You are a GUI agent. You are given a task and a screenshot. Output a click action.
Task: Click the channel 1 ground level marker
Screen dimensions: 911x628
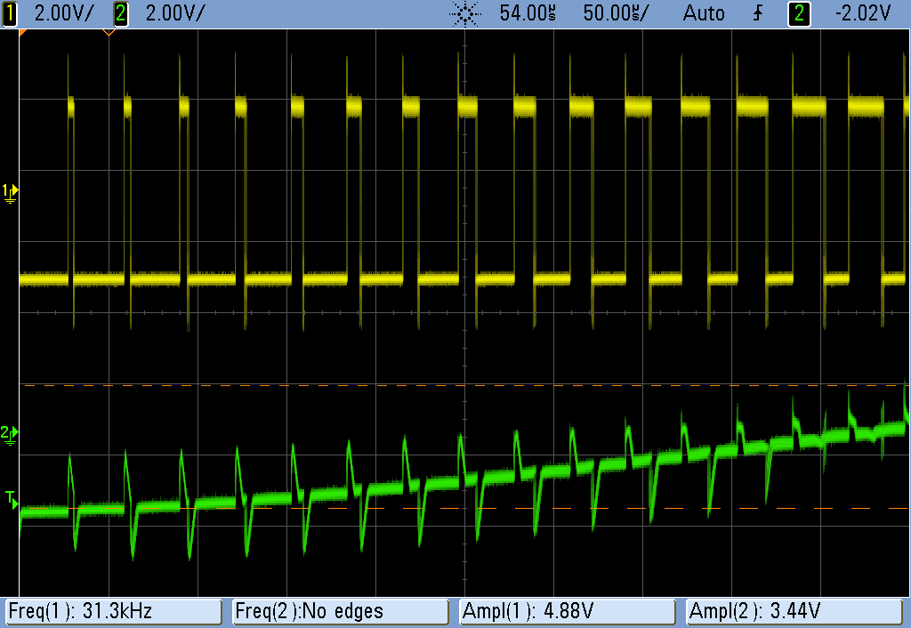[10, 191]
